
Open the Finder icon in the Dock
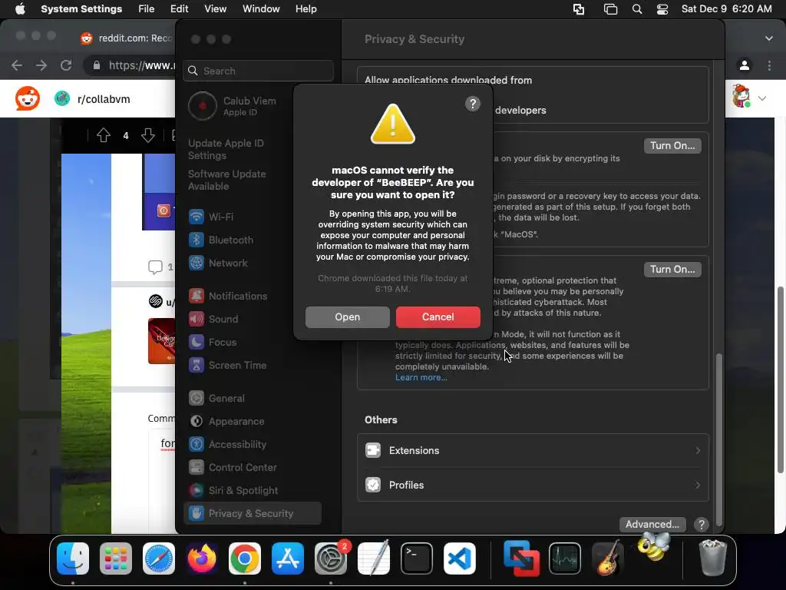pyautogui.click(x=73, y=559)
